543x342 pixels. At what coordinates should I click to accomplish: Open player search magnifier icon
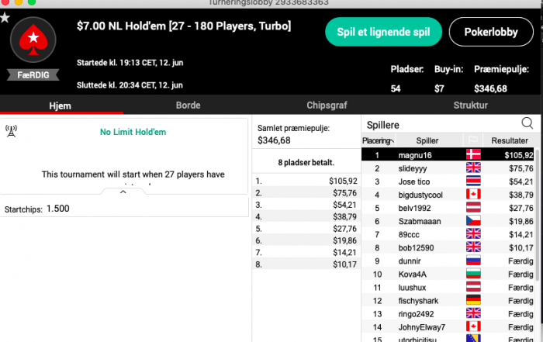pos(527,123)
